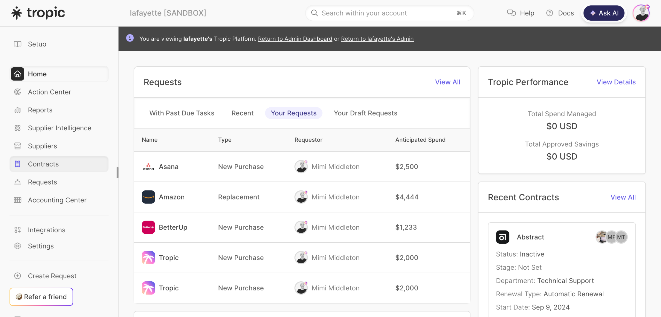Image resolution: width=661 pixels, height=317 pixels.
Task: Open View Details for Tropic Performance
Action: coord(616,82)
